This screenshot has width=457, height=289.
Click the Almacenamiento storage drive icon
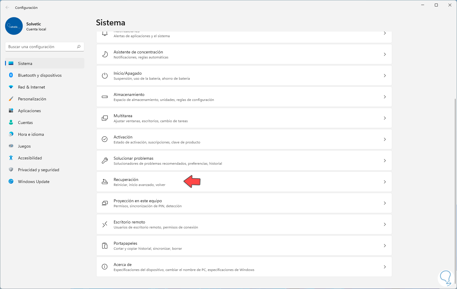105,97
